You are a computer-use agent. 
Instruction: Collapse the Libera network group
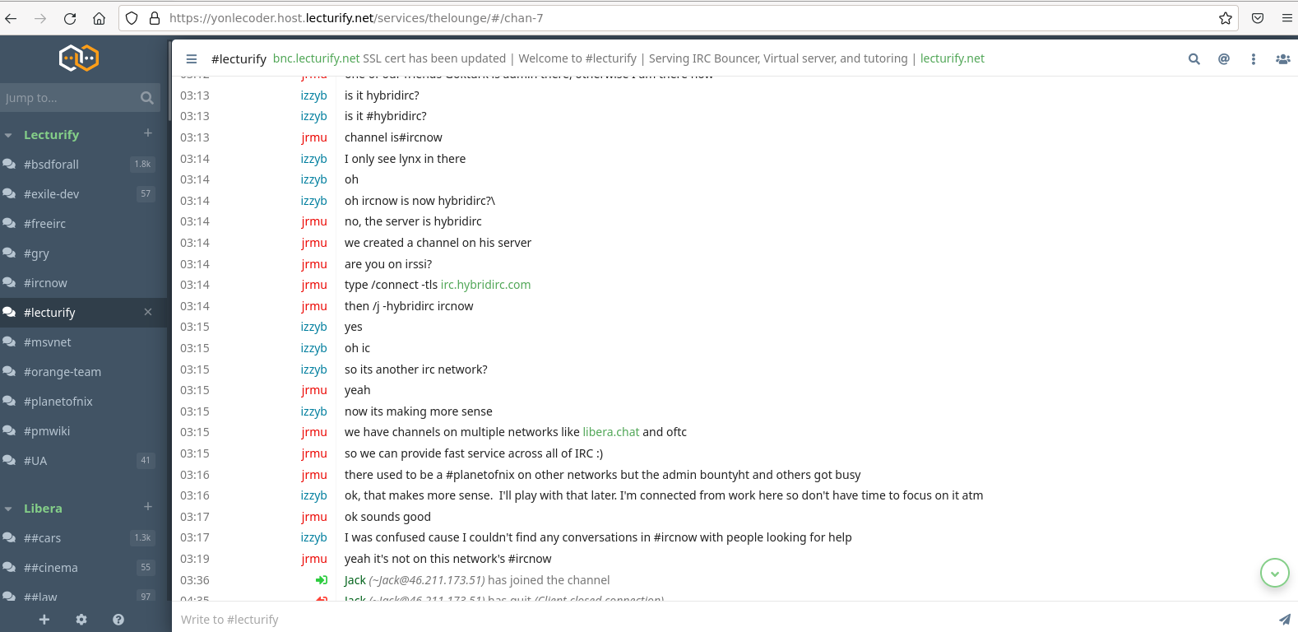8,509
